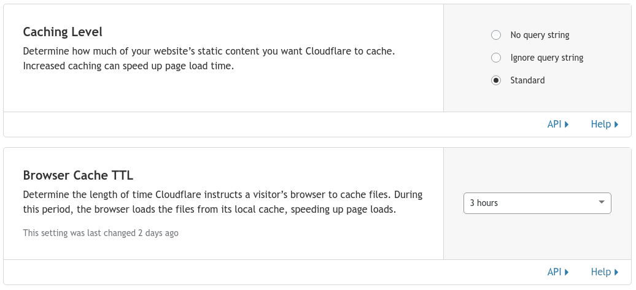636x290 pixels.
Task: Click the setting last changed 2 days ago note
Action: point(101,233)
